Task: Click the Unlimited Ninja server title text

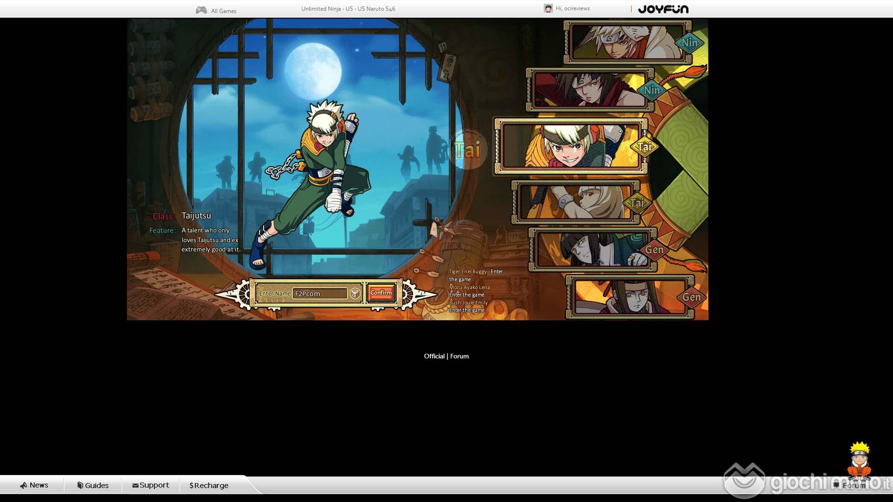Action: coord(348,8)
